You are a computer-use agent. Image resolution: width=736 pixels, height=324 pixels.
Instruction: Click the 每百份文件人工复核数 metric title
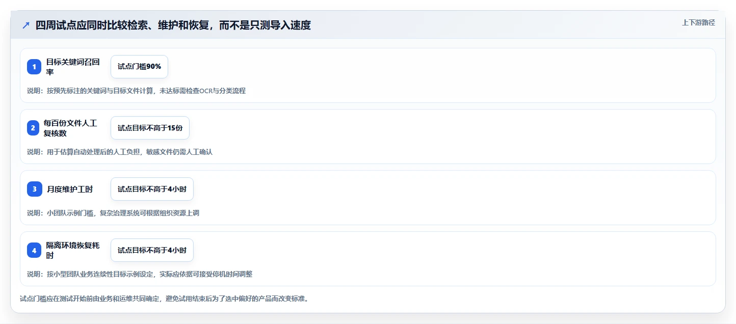(x=70, y=128)
